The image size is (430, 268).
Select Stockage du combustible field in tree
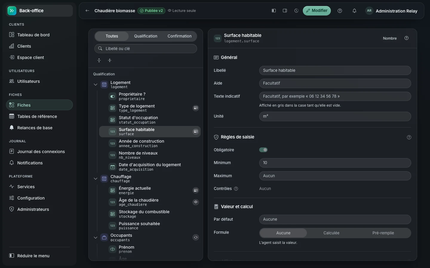tap(150, 214)
